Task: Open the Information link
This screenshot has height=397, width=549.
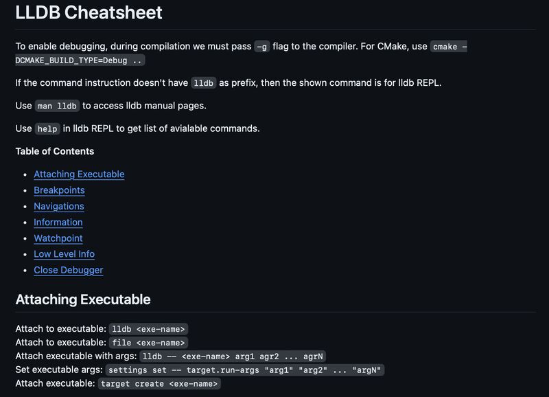Action: coord(58,222)
